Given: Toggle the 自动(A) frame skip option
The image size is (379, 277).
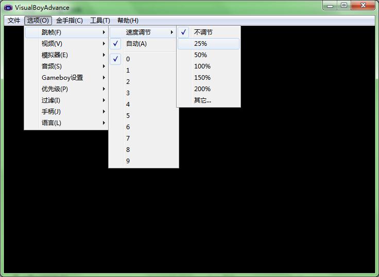Looking at the screenshot, I should 144,44.
